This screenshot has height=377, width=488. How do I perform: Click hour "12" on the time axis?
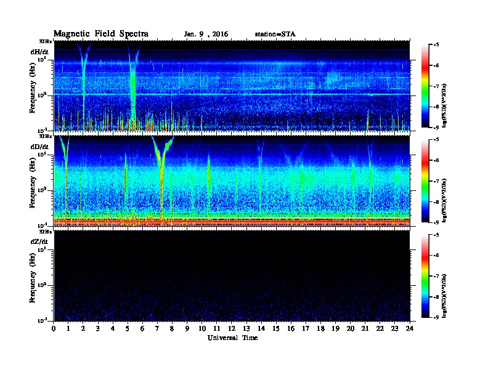click(232, 328)
